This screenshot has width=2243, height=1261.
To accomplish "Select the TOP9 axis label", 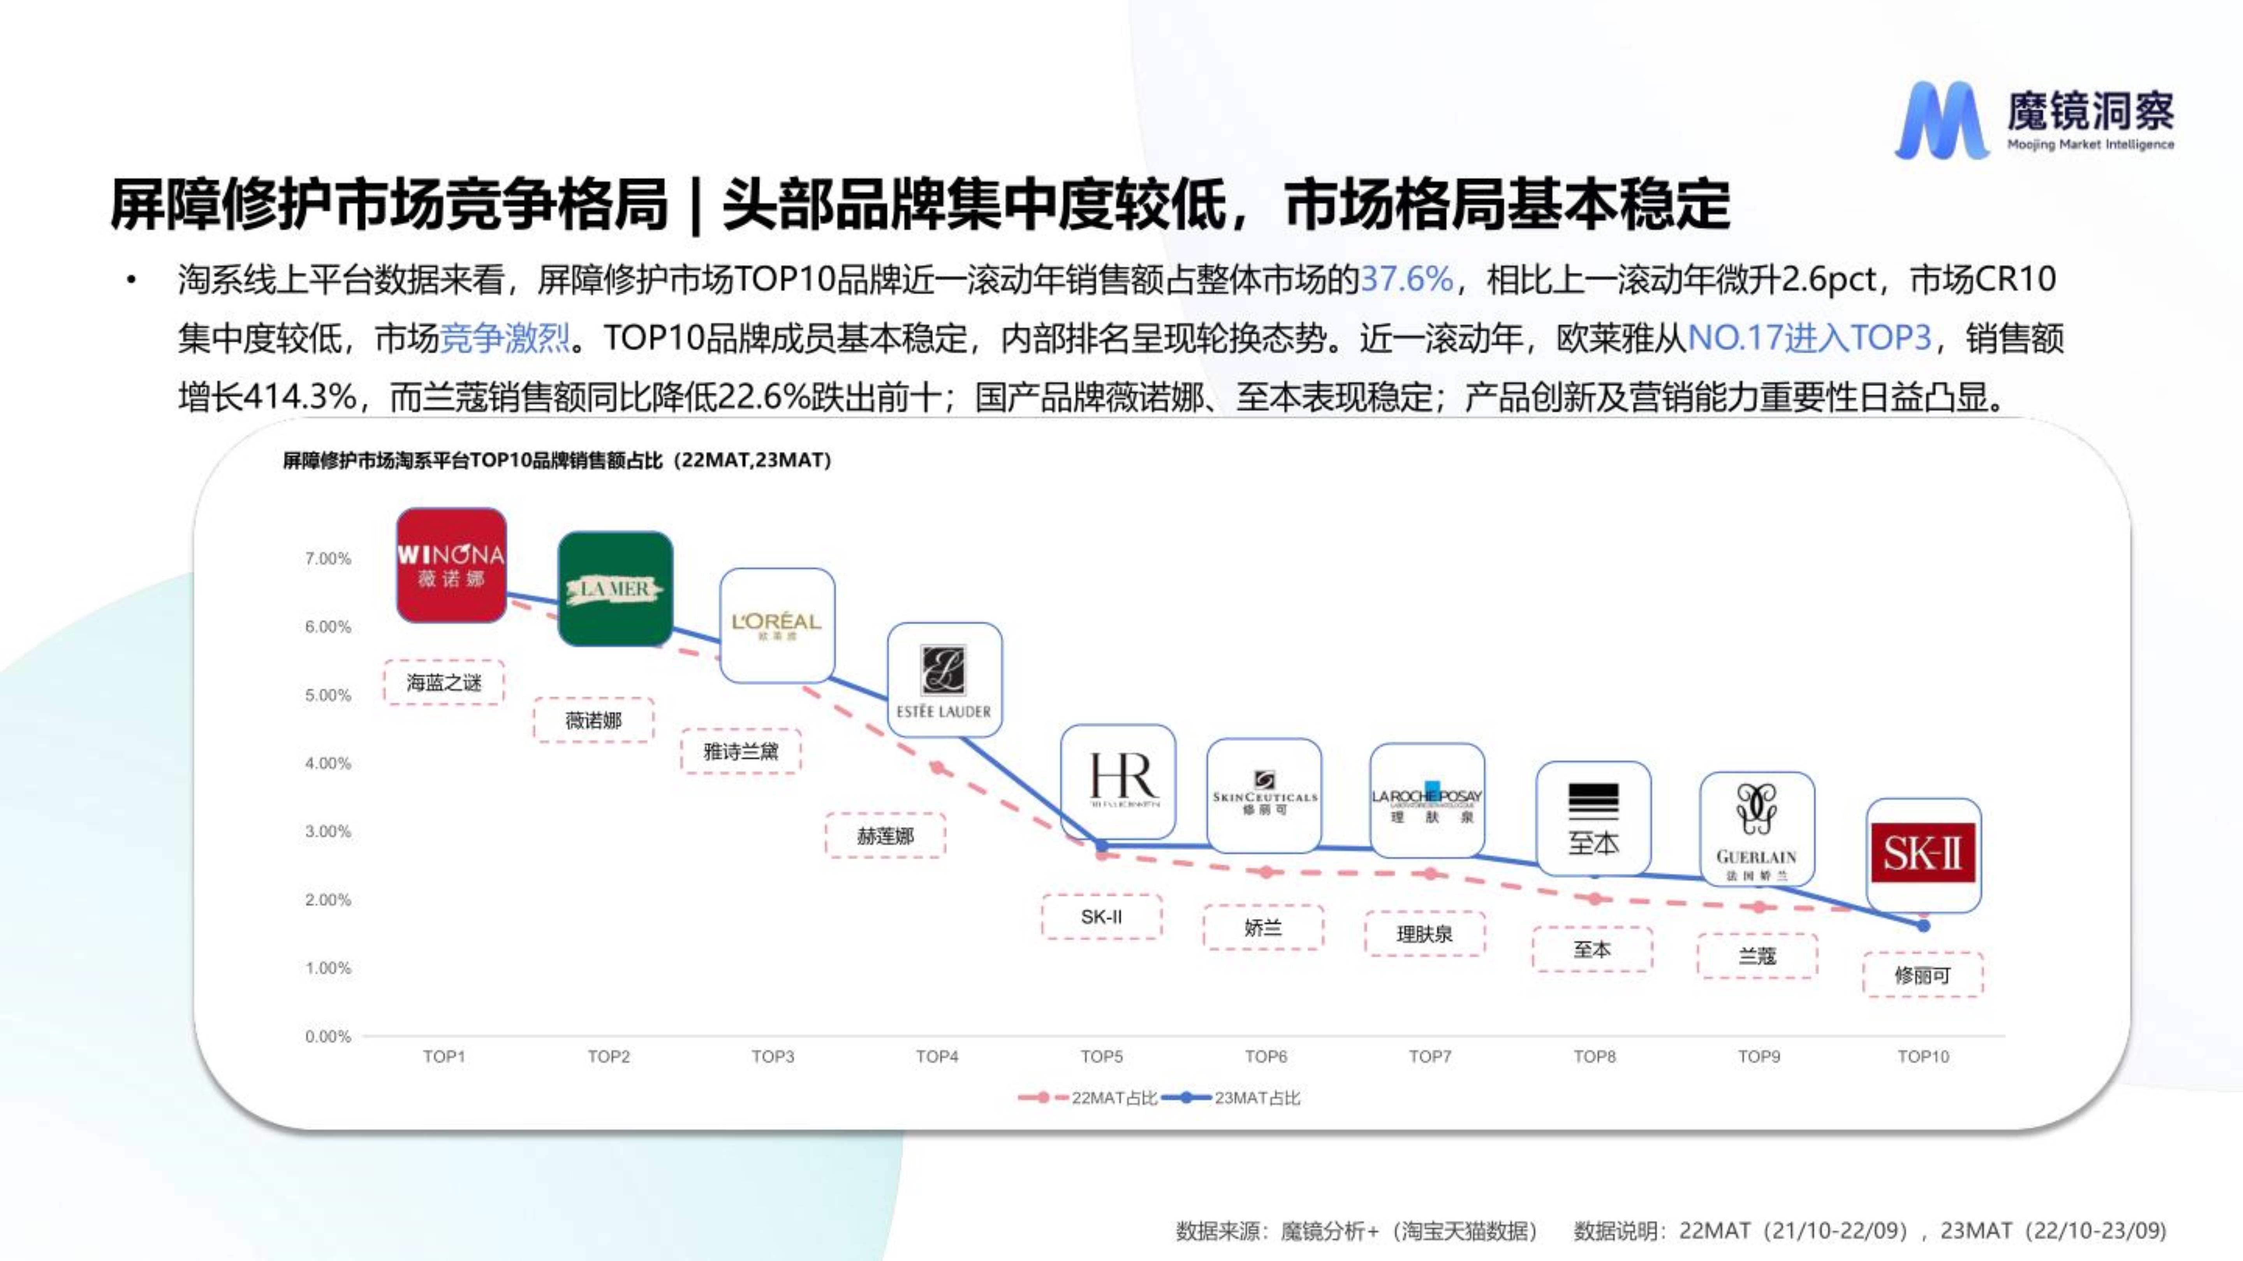I will pyautogui.click(x=1759, y=1057).
